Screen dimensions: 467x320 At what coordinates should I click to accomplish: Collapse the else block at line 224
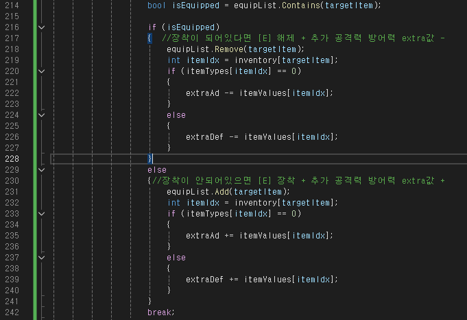[x=42, y=115]
